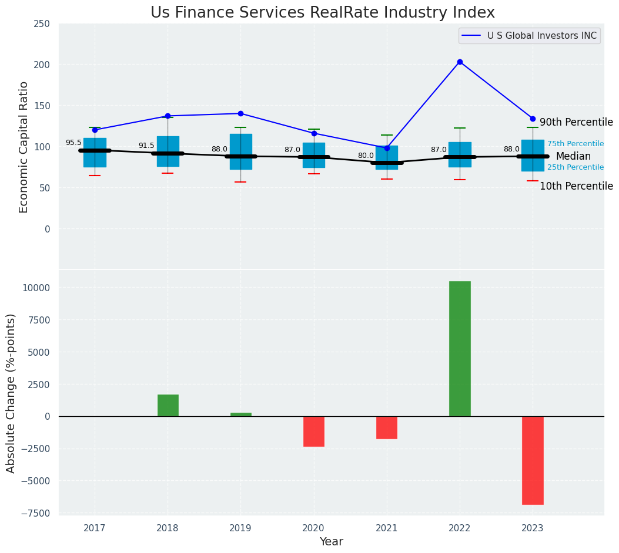Click the chart title text
Screen dimensions: 619x553
322,13
